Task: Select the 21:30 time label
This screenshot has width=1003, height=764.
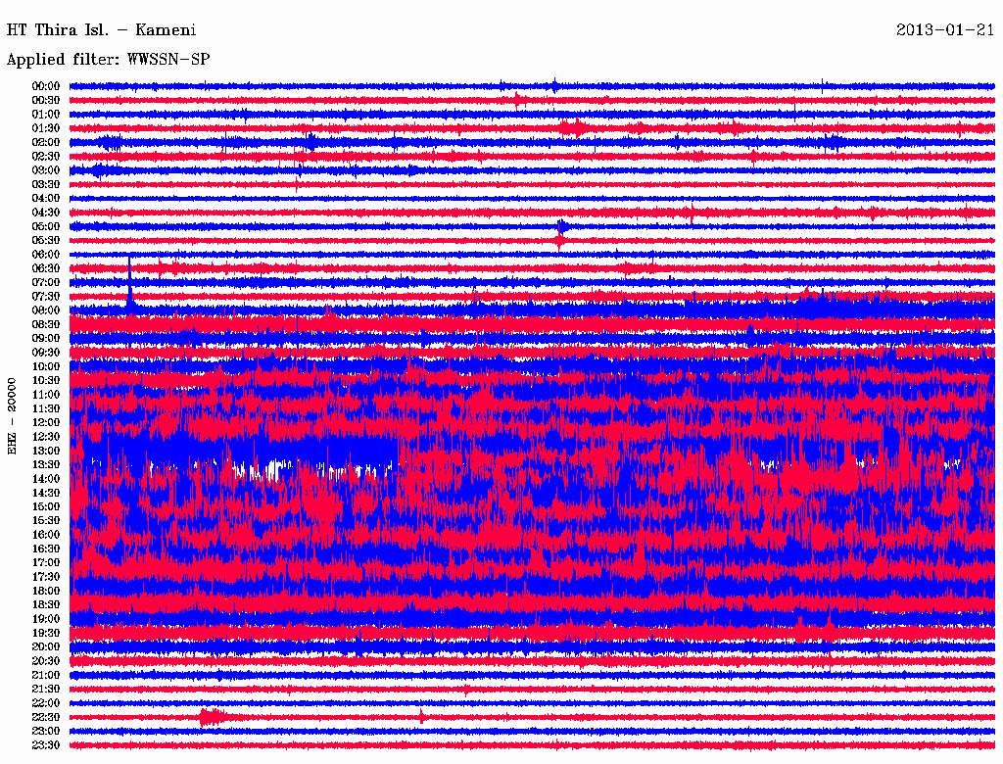Action: click(x=45, y=689)
